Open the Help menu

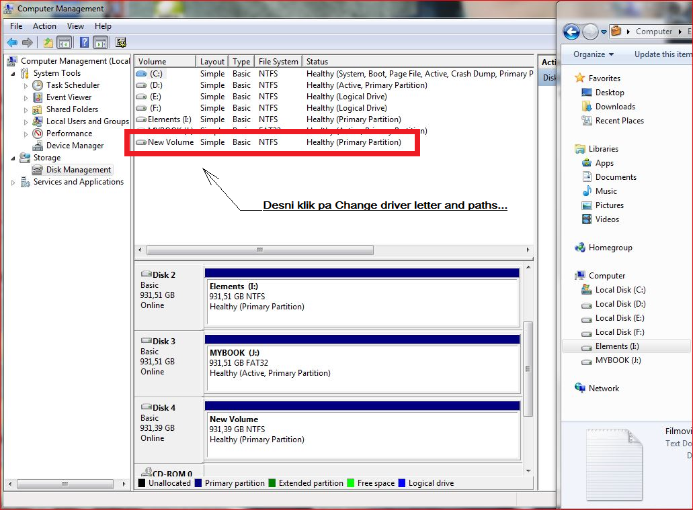[x=103, y=26]
